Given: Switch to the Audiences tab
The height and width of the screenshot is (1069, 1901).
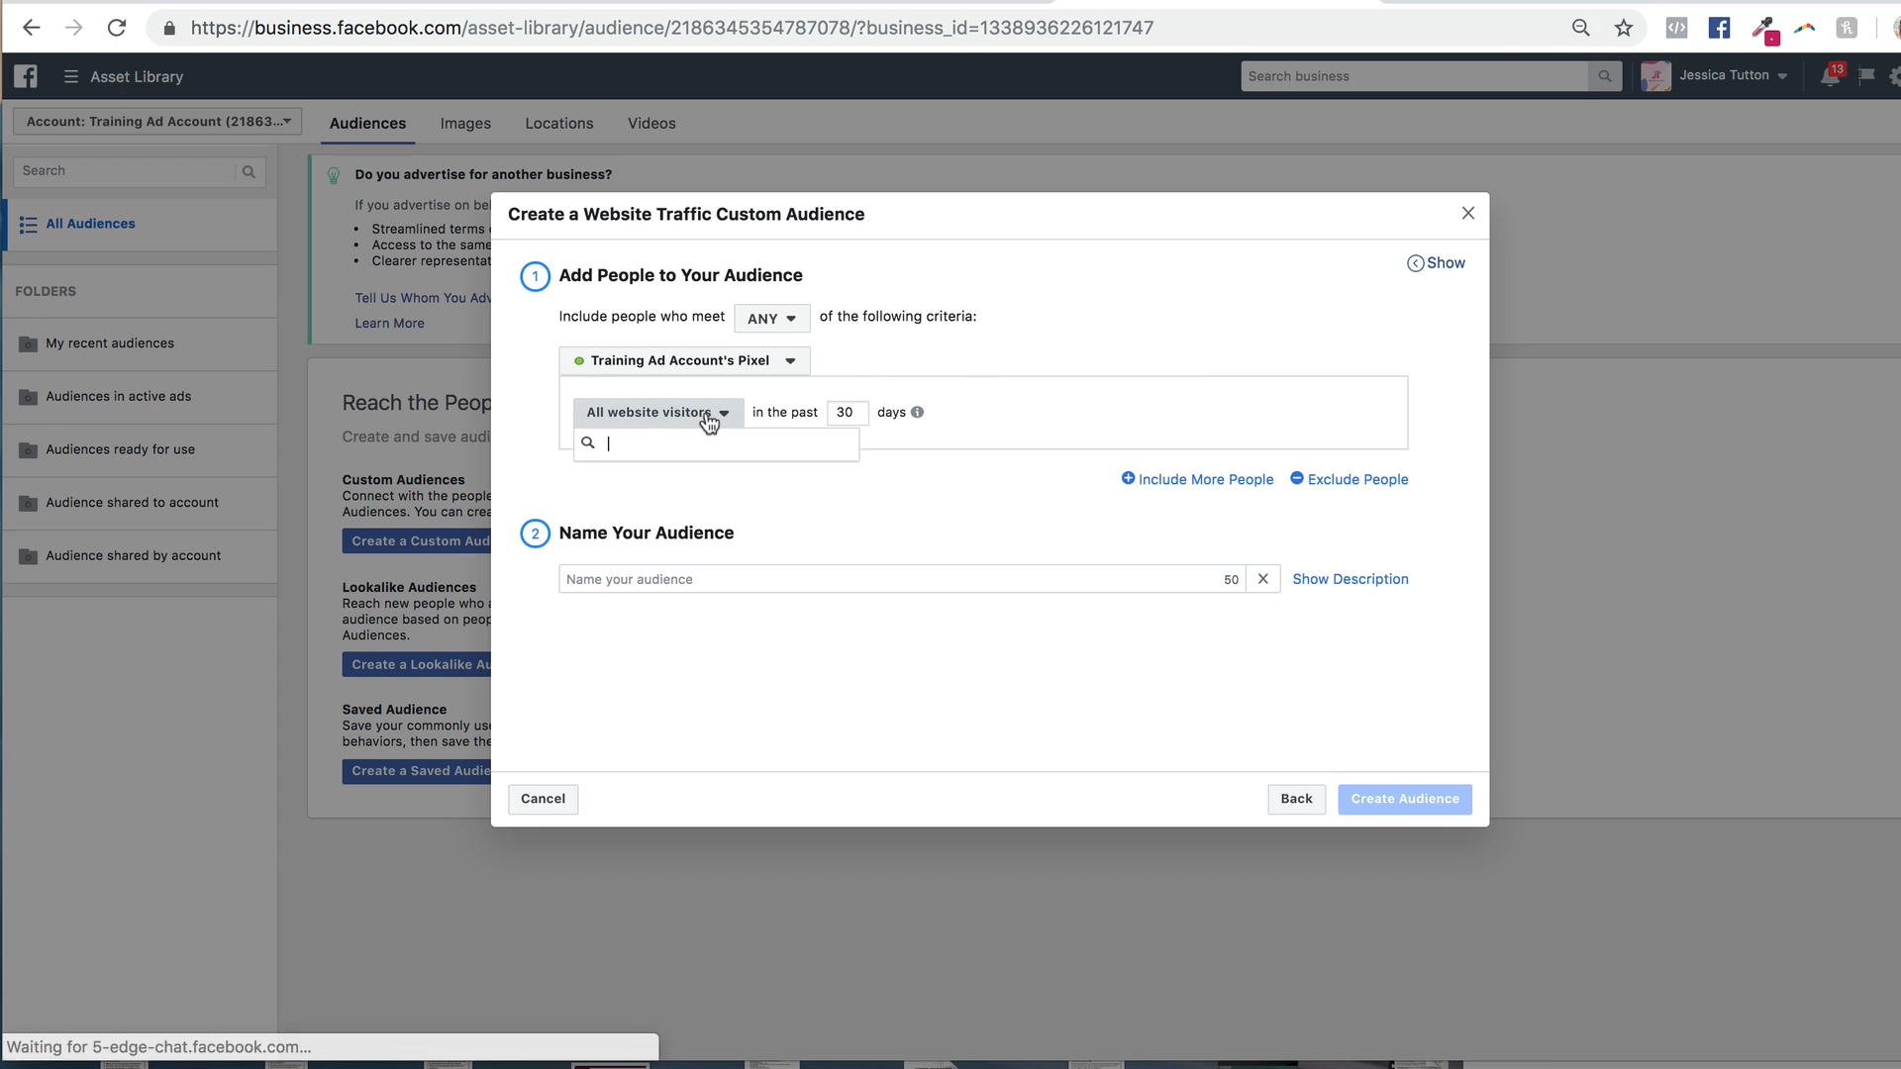Looking at the screenshot, I should tap(367, 123).
